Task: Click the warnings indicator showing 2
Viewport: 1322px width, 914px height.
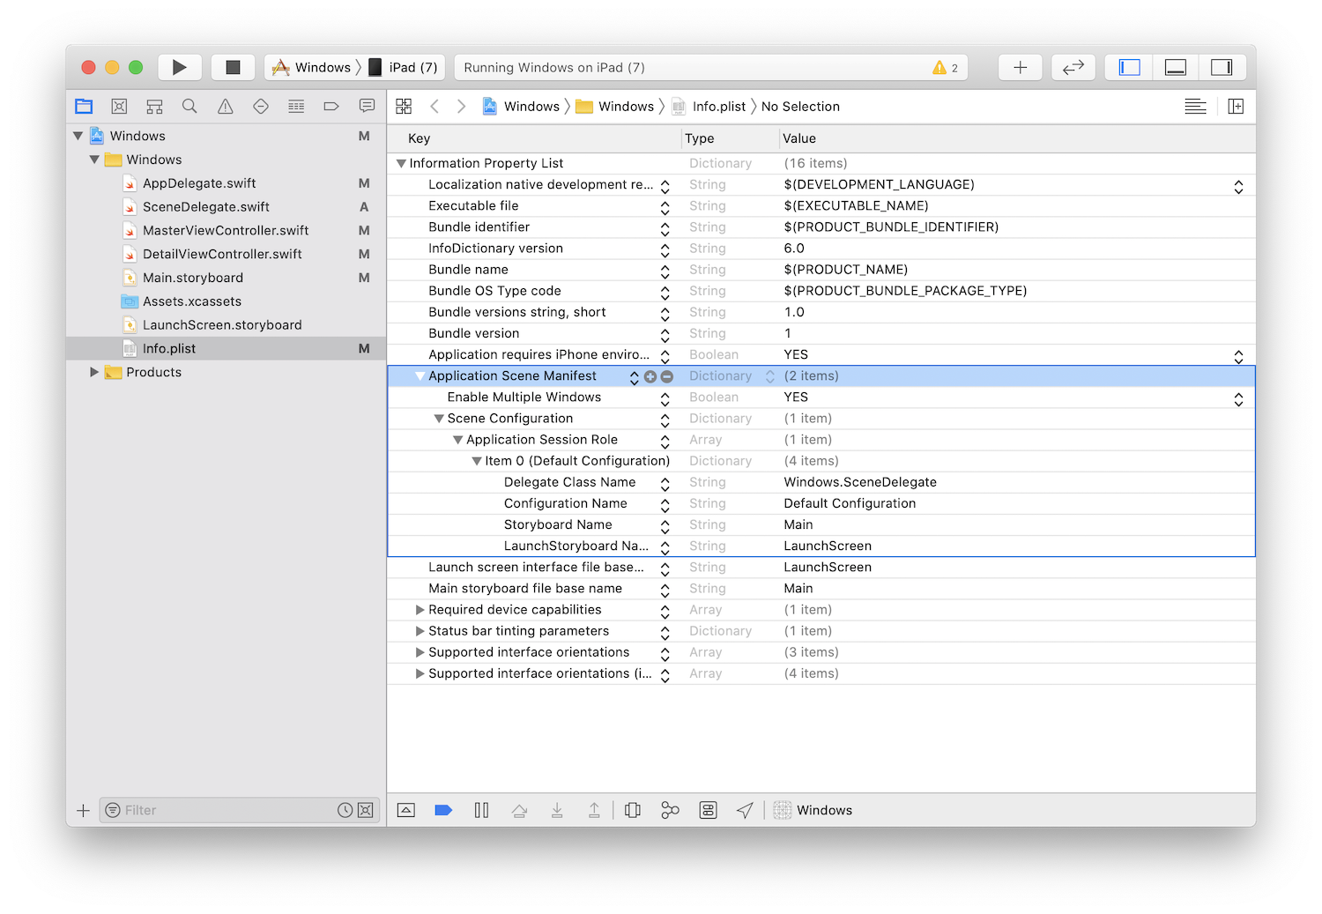Action: 945,68
